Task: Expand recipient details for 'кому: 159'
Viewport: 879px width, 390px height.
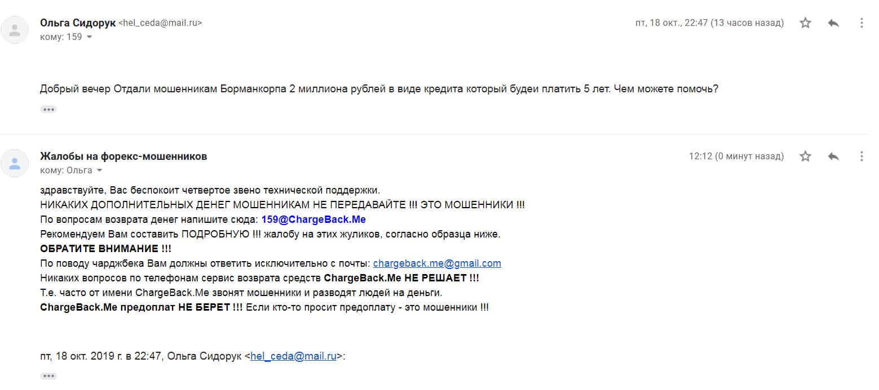Action: pyautogui.click(x=89, y=37)
